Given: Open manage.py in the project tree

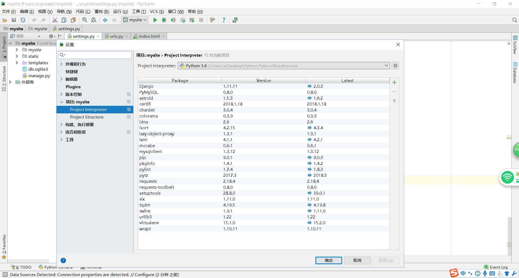Looking at the screenshot, I should [x=39, y=76].
